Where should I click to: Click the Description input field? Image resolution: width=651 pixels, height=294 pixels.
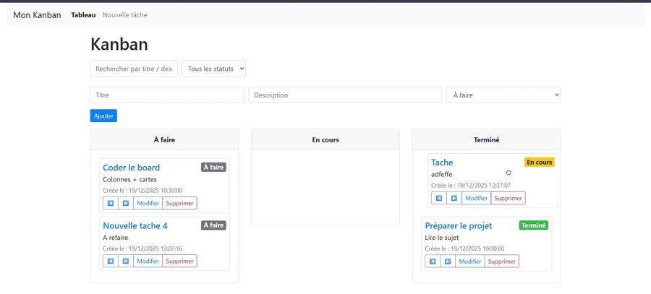(x=345, y=95)
